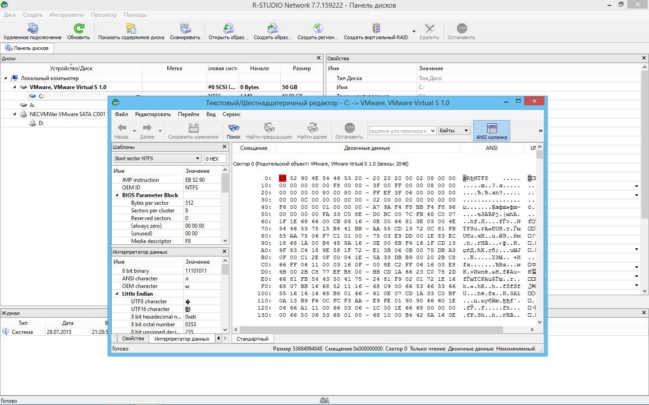
Task: Click the highlighted EB byte in hex view
Action: 283,178
